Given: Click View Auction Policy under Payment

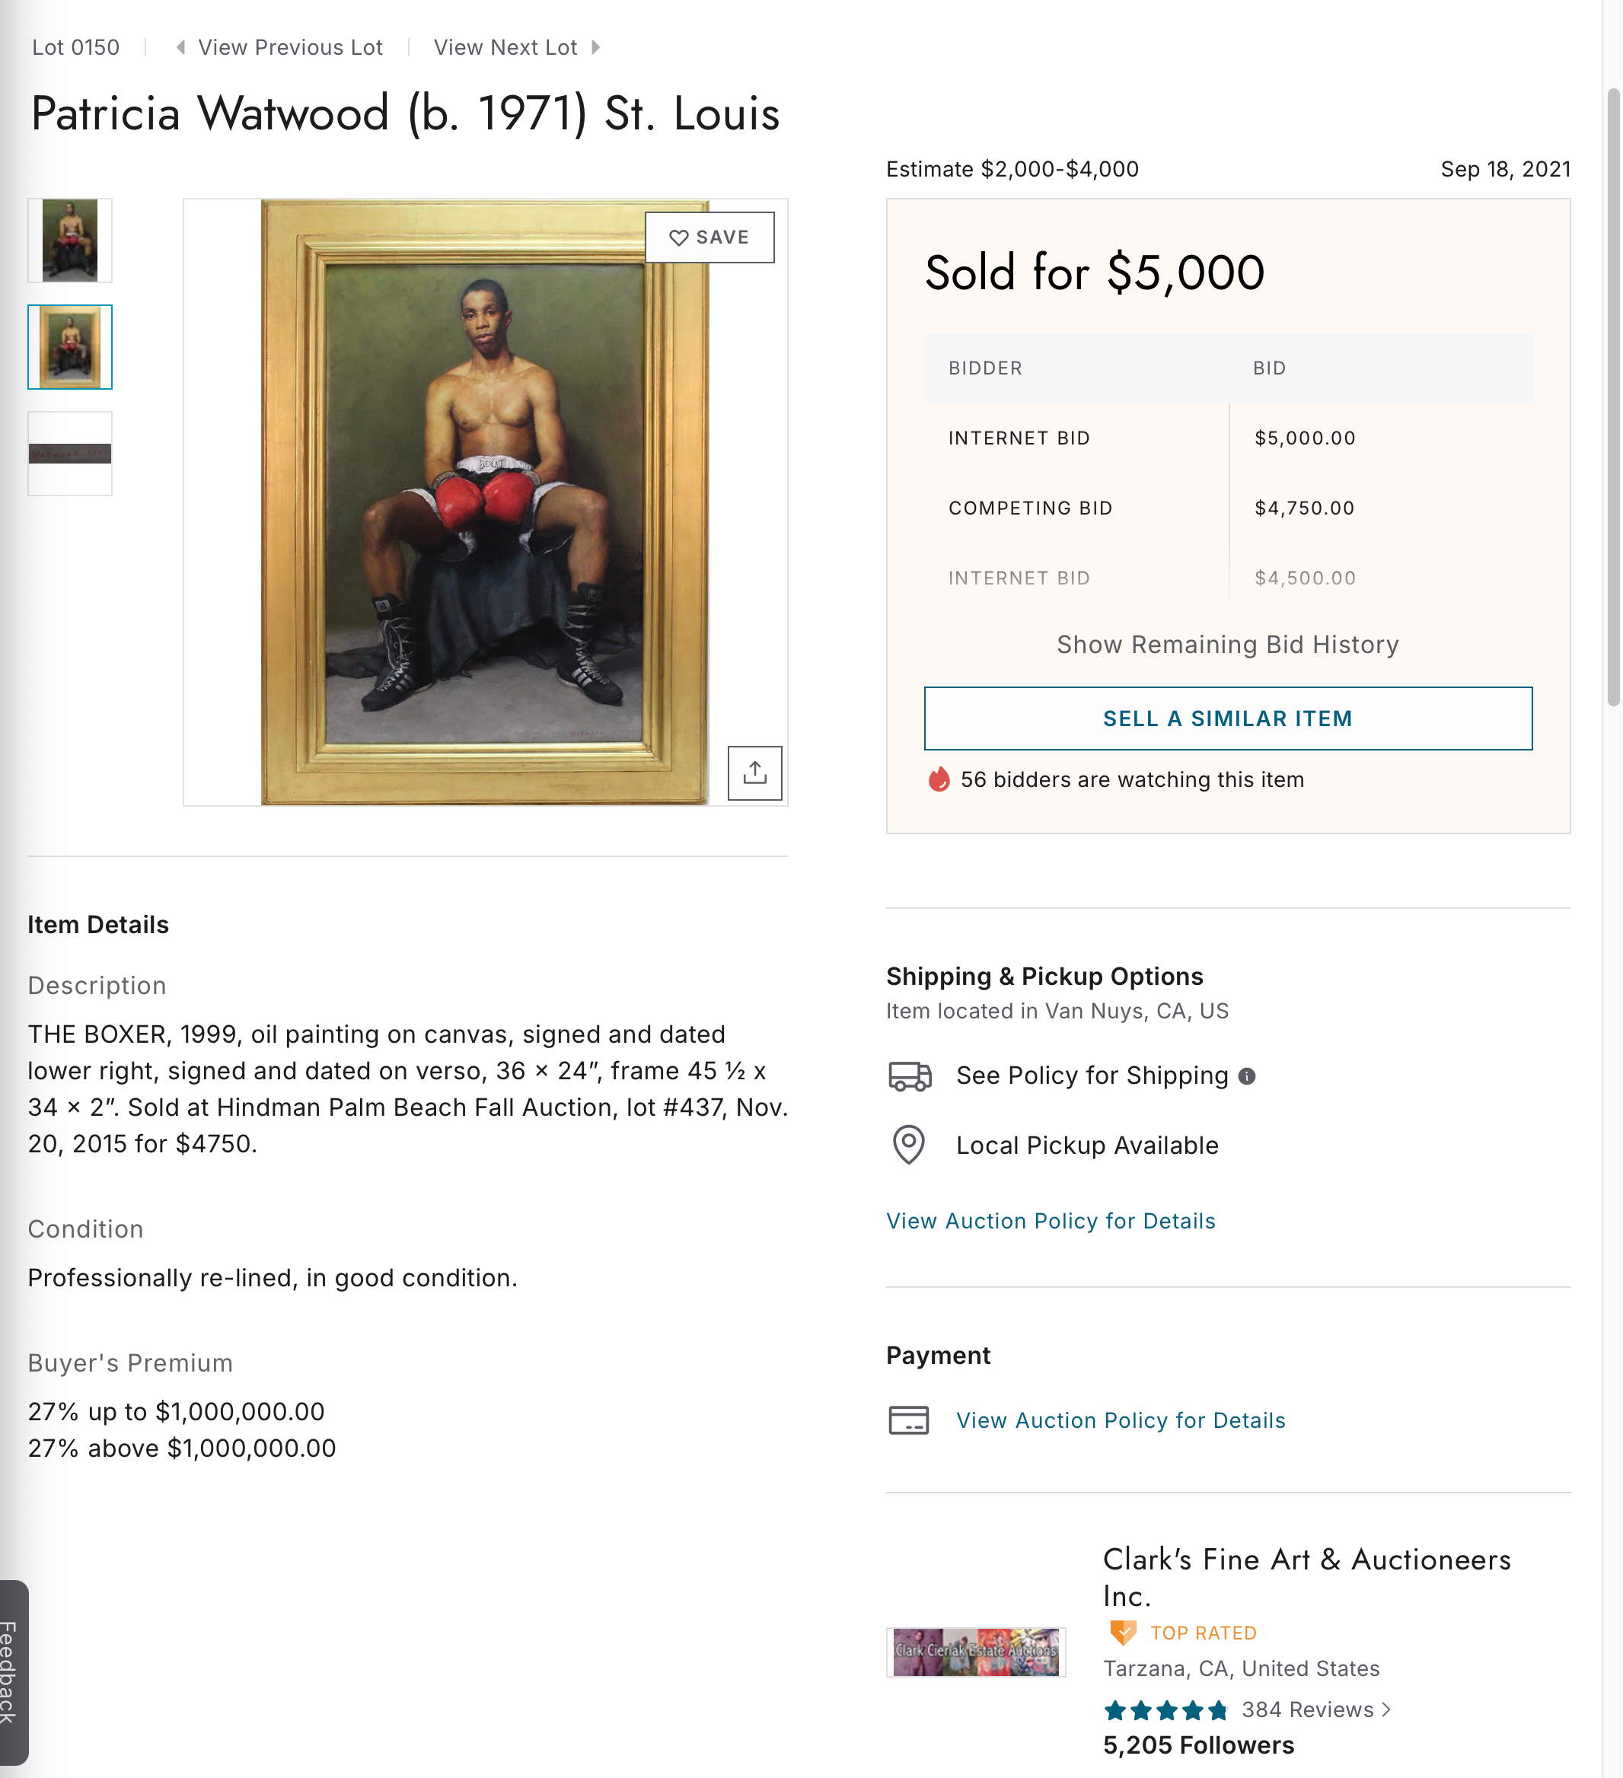Looking at the screenshot, I should 1121,1420.
